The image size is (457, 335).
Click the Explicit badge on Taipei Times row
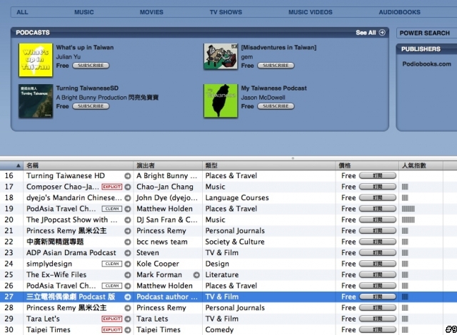(x=112, y=330)
